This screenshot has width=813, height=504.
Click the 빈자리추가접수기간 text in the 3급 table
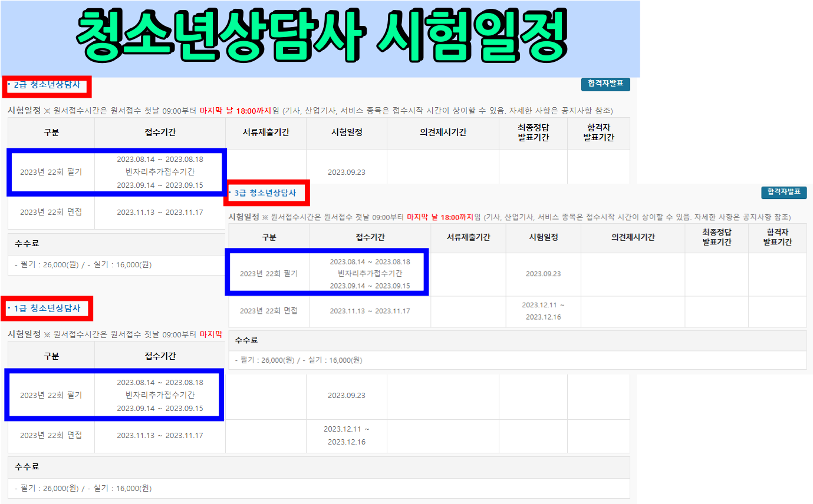click(x=370, y=274)
